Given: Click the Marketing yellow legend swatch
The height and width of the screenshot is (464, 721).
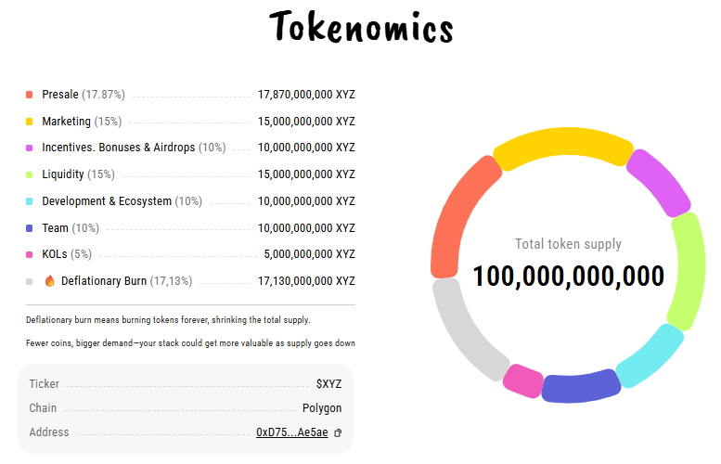Looking at the screenshot, I should (x=30, y=122).
